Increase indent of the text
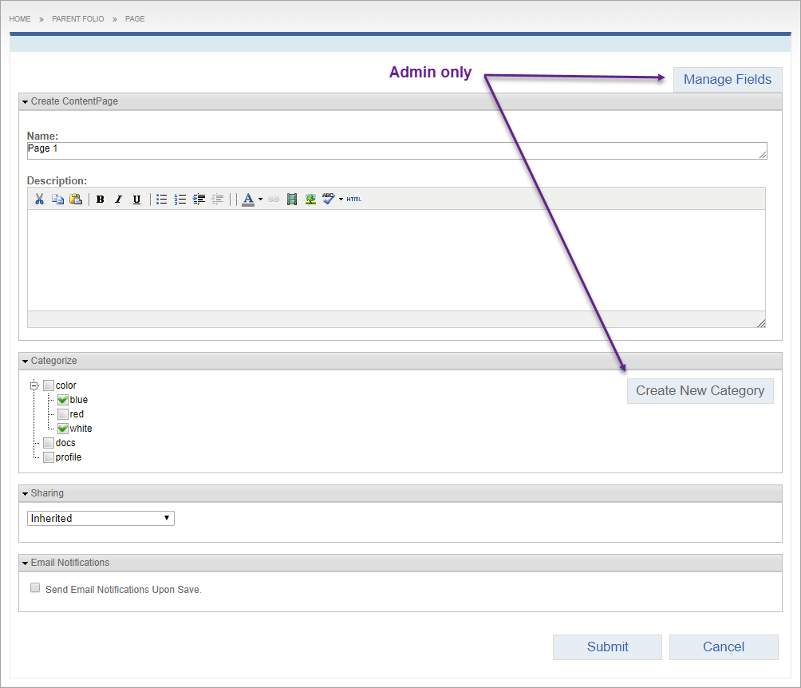The width and height of the screenshot is (801, 688). (x=199, y=200)
